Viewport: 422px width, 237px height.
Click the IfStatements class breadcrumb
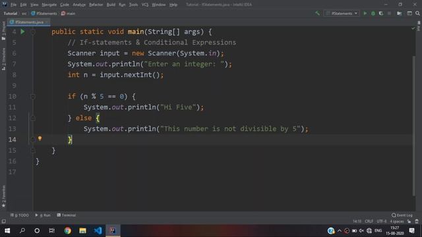44,13
